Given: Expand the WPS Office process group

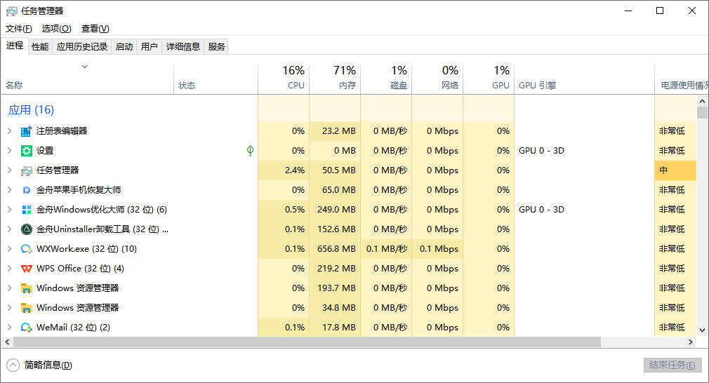Looking at the screenshot, I should (x=10, y=268).
